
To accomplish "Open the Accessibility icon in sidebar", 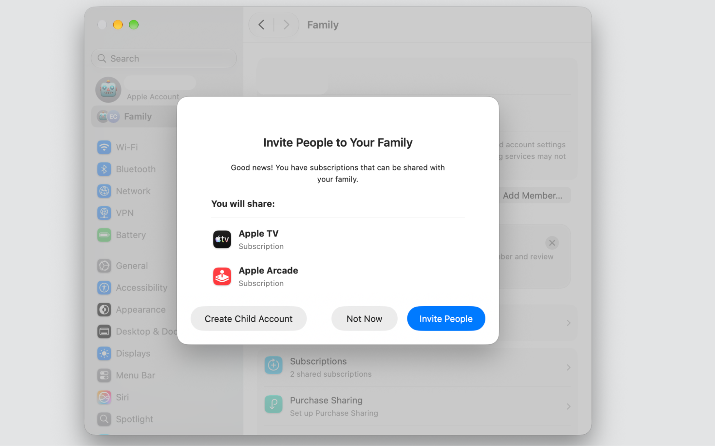I will tap(104, 287).
